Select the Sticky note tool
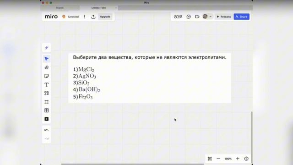The width and height of the screenshot is (293, 165). tap(47, 76)
